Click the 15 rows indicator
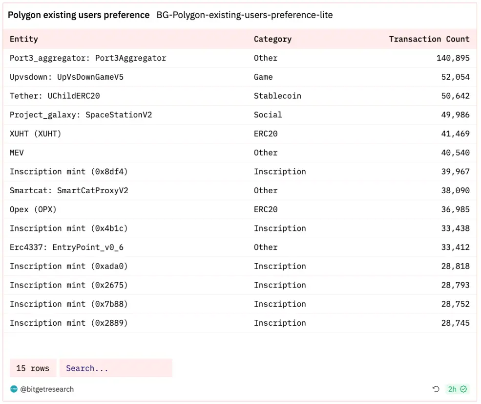This screenshot has width=481, height=404. coord(33,368)
